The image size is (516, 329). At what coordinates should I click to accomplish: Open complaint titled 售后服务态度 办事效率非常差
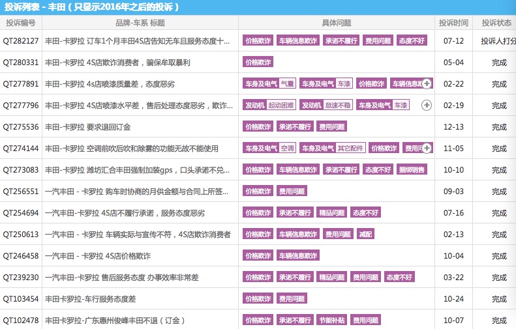122,278
